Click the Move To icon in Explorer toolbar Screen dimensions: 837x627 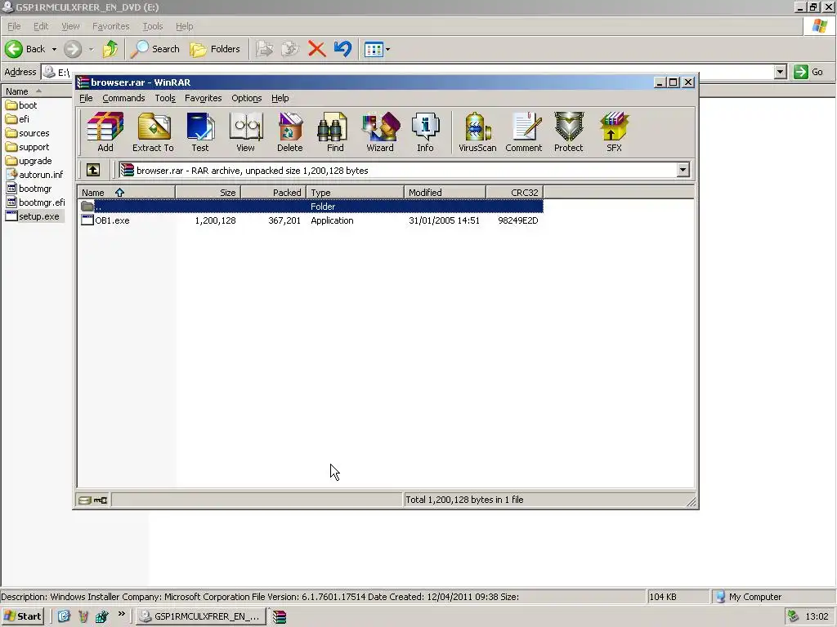264,49
